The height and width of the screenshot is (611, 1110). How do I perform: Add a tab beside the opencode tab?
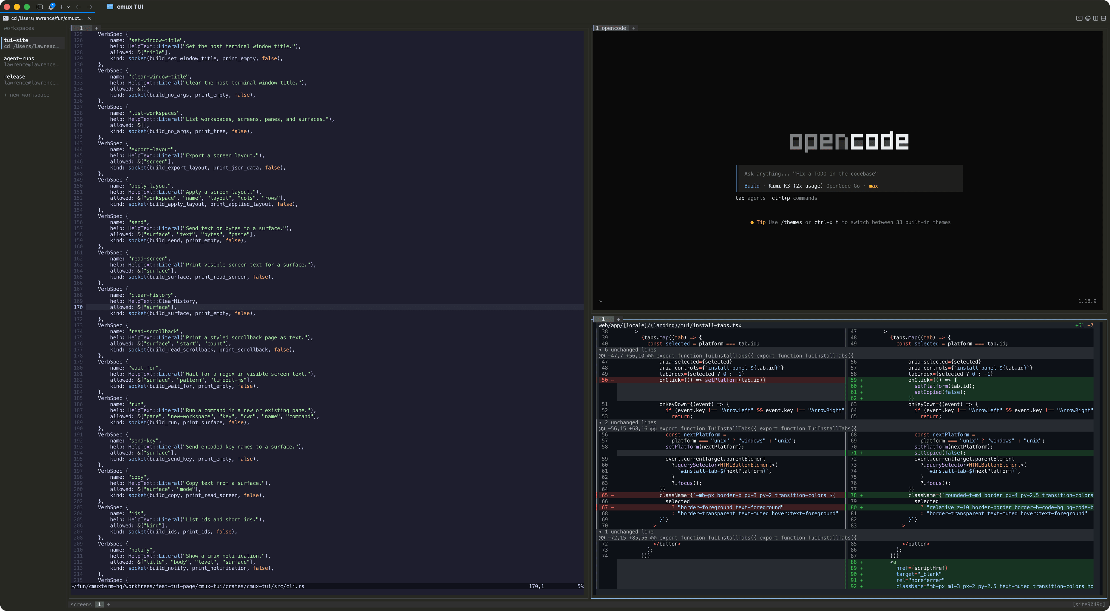[633, 28]
